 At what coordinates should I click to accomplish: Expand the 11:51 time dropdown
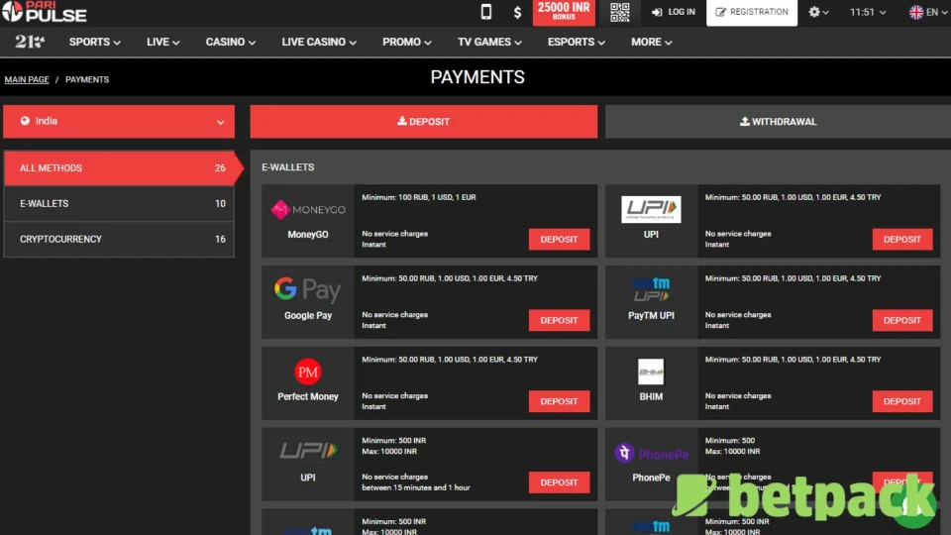868,12
